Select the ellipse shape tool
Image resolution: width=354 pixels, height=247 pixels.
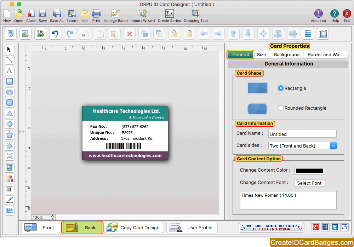pyautogui.click(x=10, y=92)
